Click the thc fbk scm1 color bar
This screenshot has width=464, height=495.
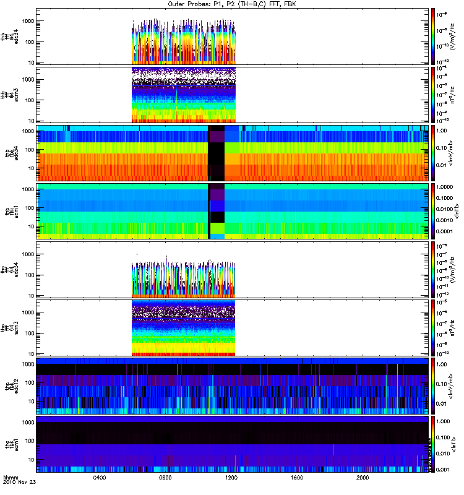click(x=433, y=444)
